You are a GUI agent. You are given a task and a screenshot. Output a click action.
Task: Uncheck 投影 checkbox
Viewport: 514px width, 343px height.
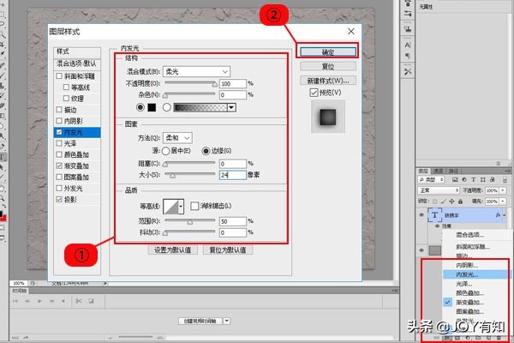coord(59,199)
